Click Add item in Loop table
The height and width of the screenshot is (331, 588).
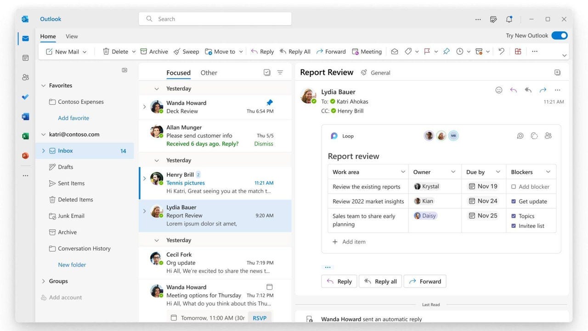(349, 242)
